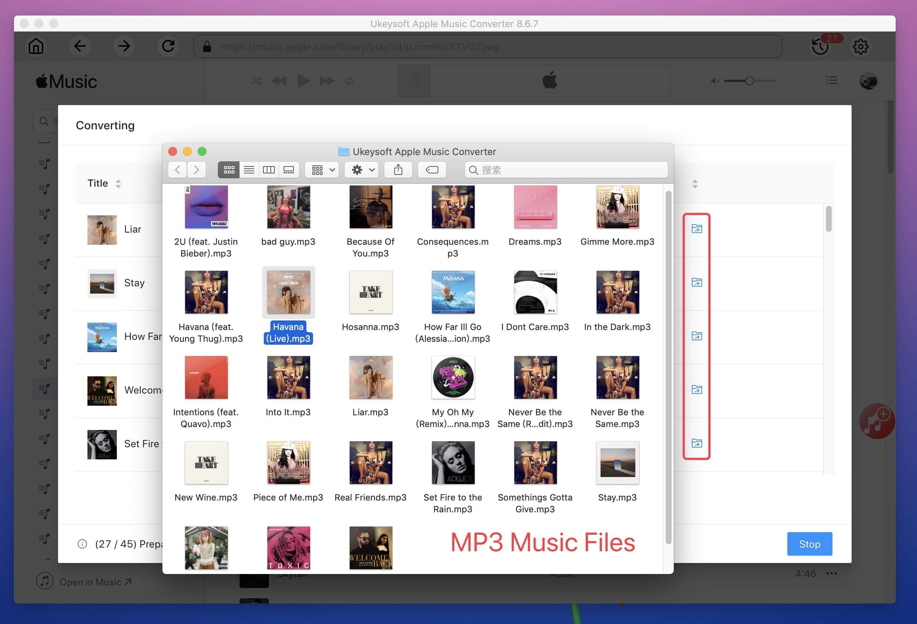Click the share/export icon in Finder toolbar

398,169
